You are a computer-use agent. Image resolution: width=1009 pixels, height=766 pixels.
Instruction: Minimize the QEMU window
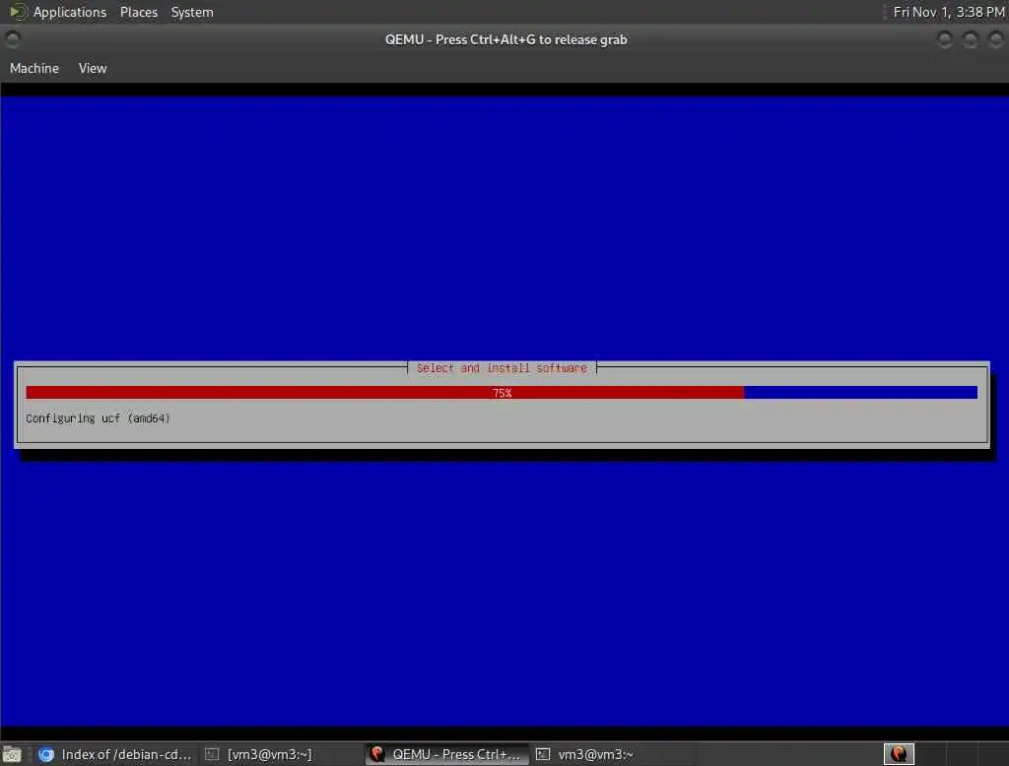[x=945, y=39]
